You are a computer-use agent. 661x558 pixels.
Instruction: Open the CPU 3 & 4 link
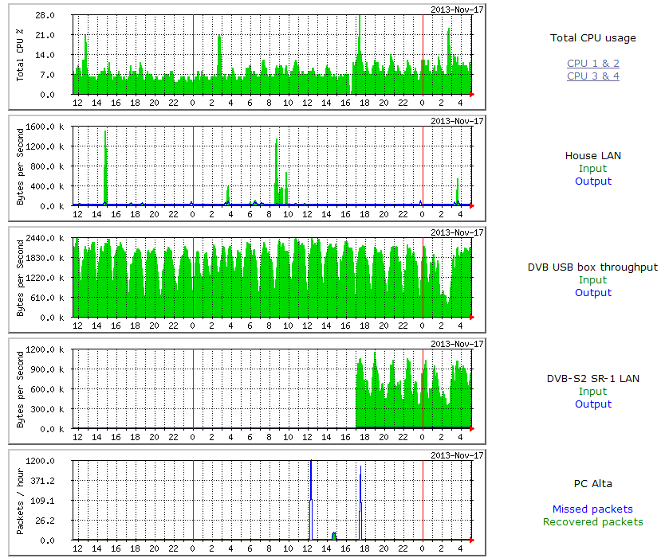point(592,76)
